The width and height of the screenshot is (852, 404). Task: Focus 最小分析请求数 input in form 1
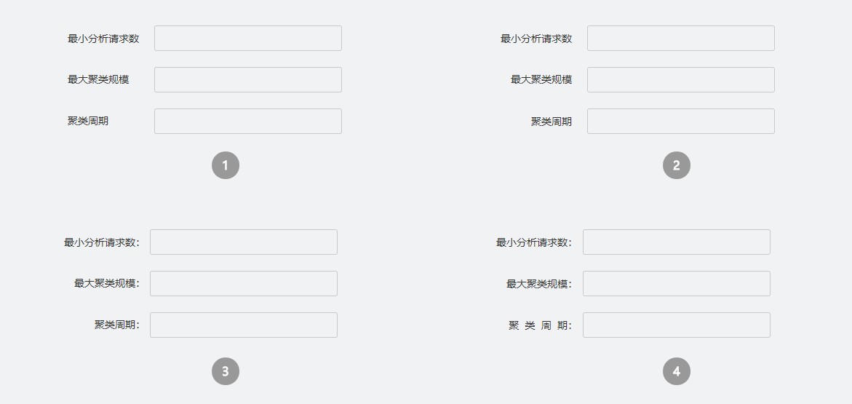coord(247,39)
